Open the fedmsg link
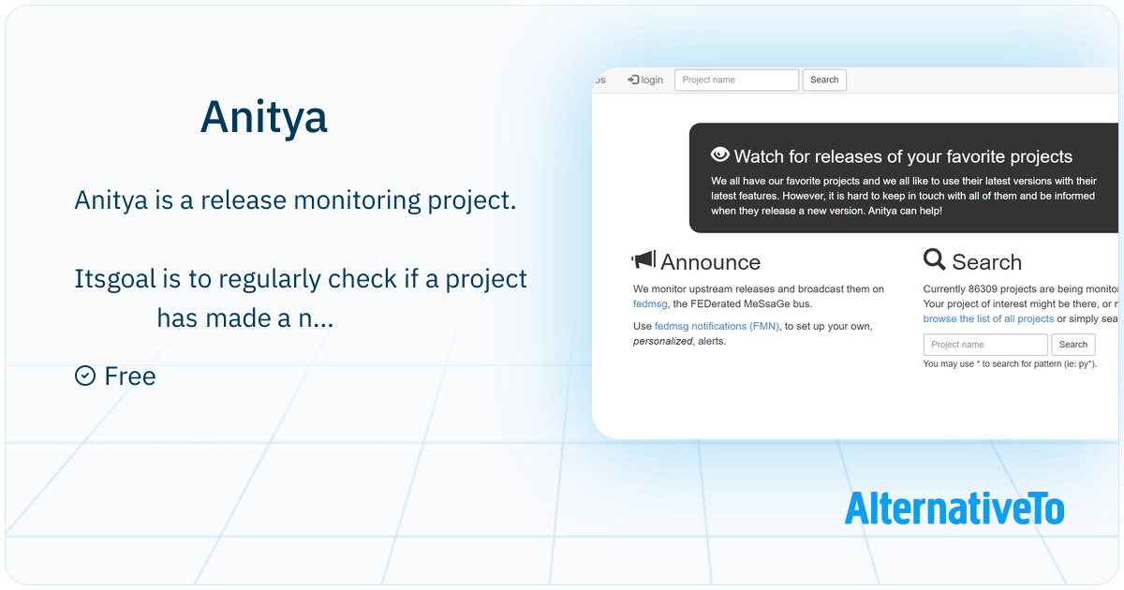Viewport: 1124px width, 590px height. point(649,304)
